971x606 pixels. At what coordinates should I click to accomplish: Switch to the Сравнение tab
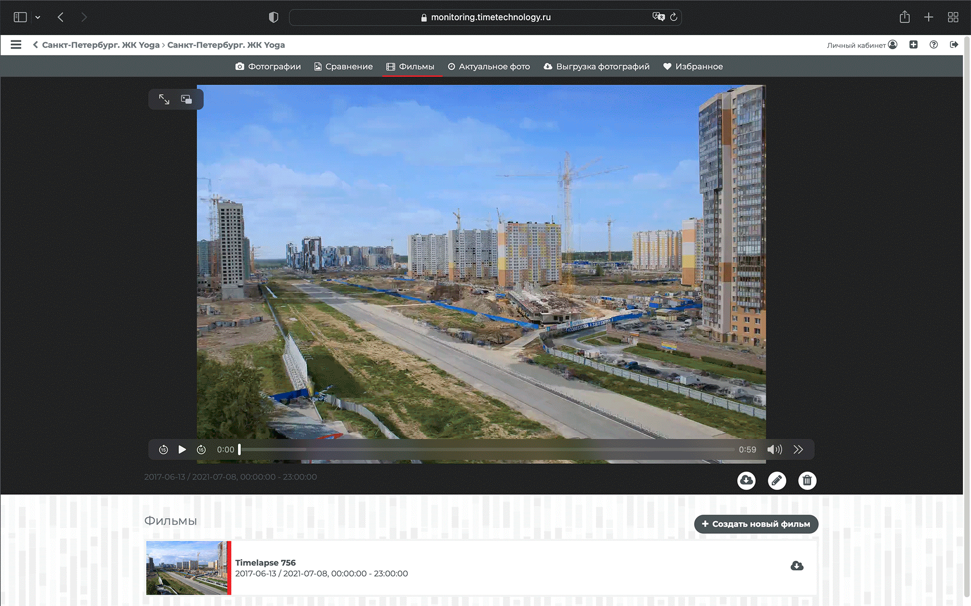click(x=343, y=66)
